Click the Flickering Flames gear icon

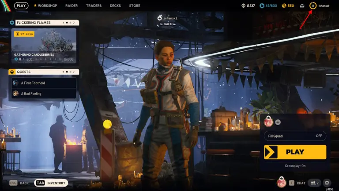pos(12,23)
